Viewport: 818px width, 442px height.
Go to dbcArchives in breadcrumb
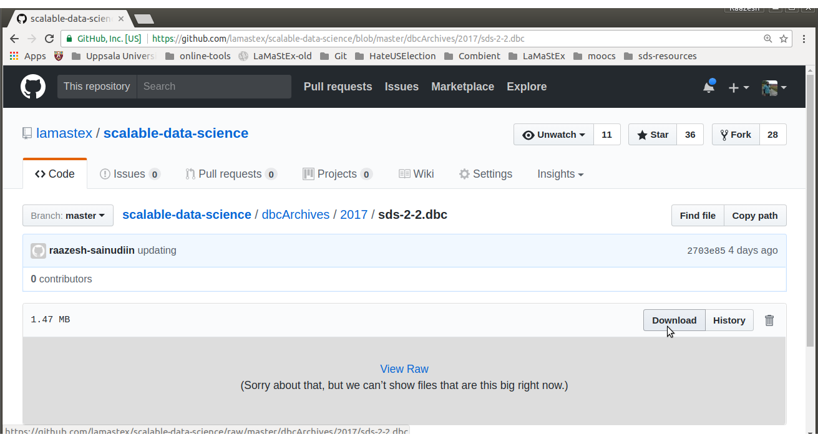coord(296,214)
